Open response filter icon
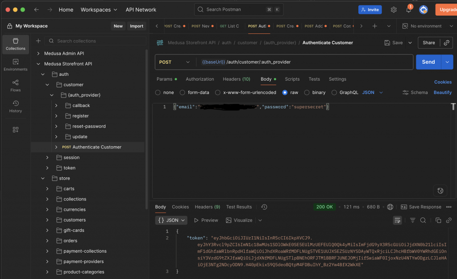The height and width of the screenshot is (279, 457). (412, 220)
